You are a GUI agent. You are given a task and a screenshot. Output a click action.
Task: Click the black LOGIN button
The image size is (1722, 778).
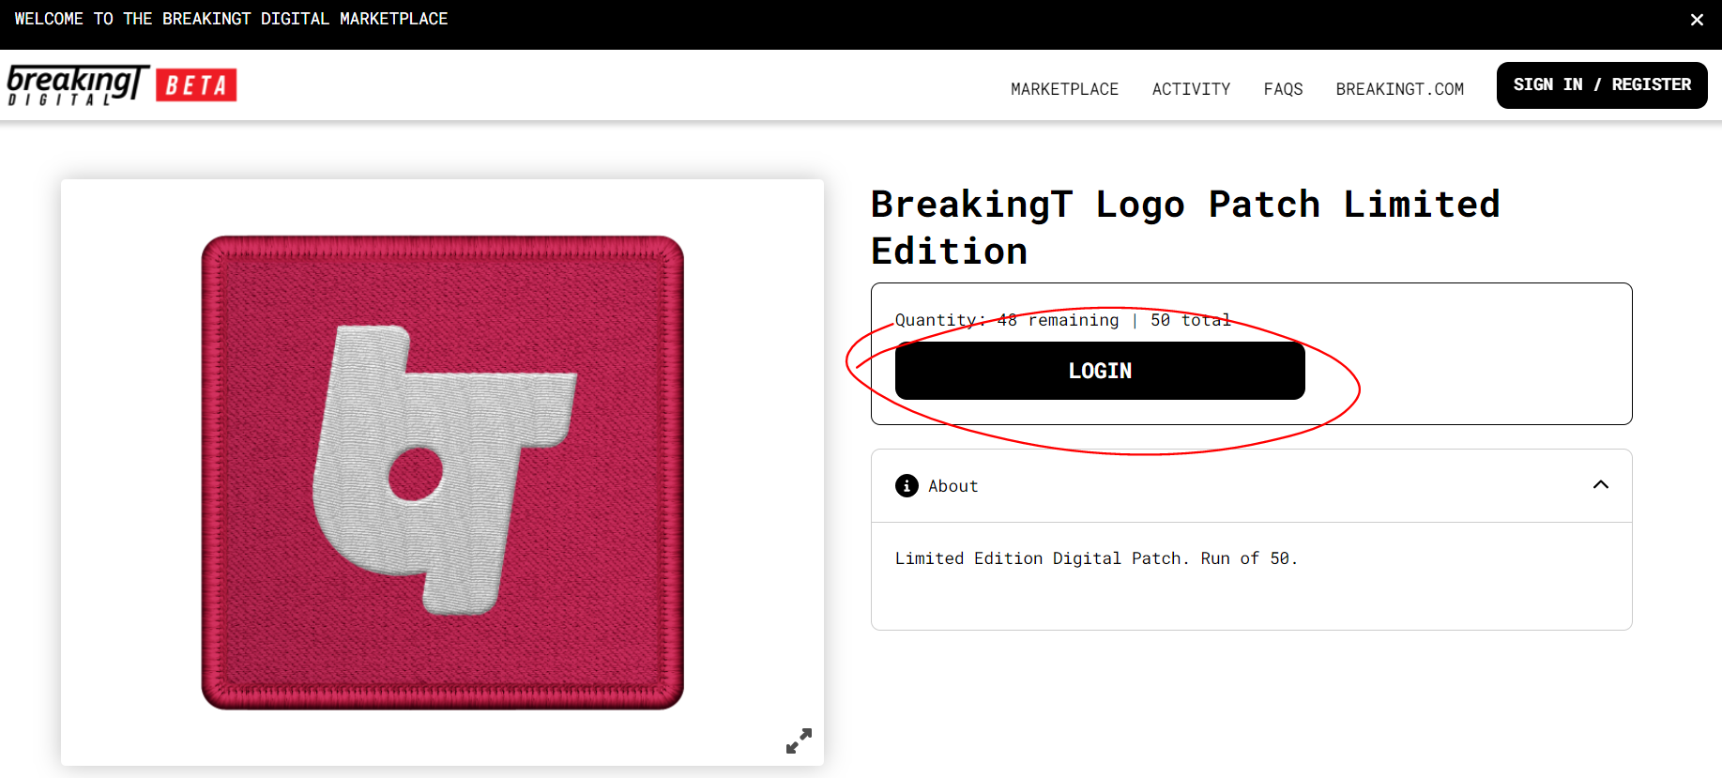click(x=1100, y=371)
